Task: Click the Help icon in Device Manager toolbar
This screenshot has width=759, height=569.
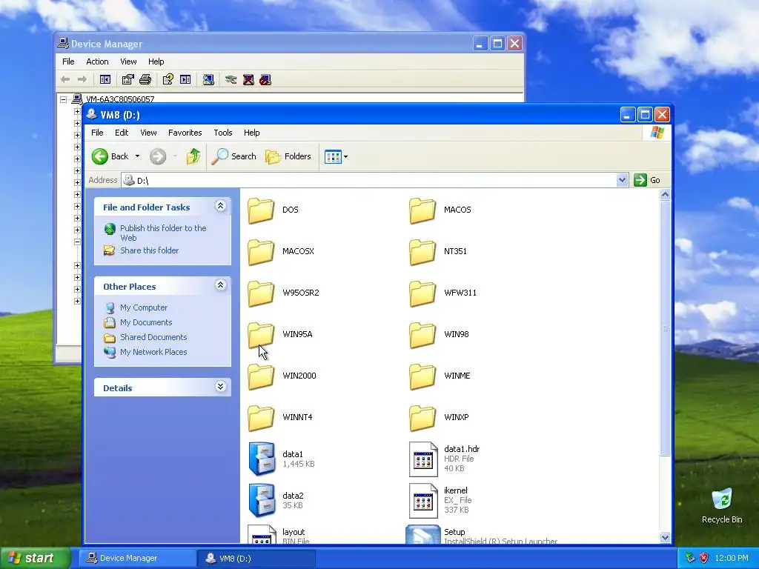Action: click(168, 79)
